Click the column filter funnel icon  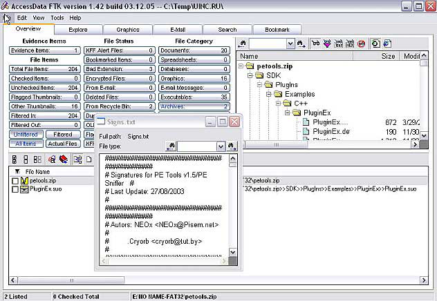pos(17,171)
